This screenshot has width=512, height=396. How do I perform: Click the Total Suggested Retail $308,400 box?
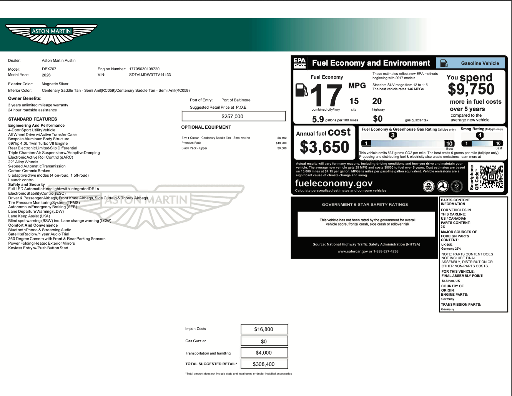(x=264, y=364)
